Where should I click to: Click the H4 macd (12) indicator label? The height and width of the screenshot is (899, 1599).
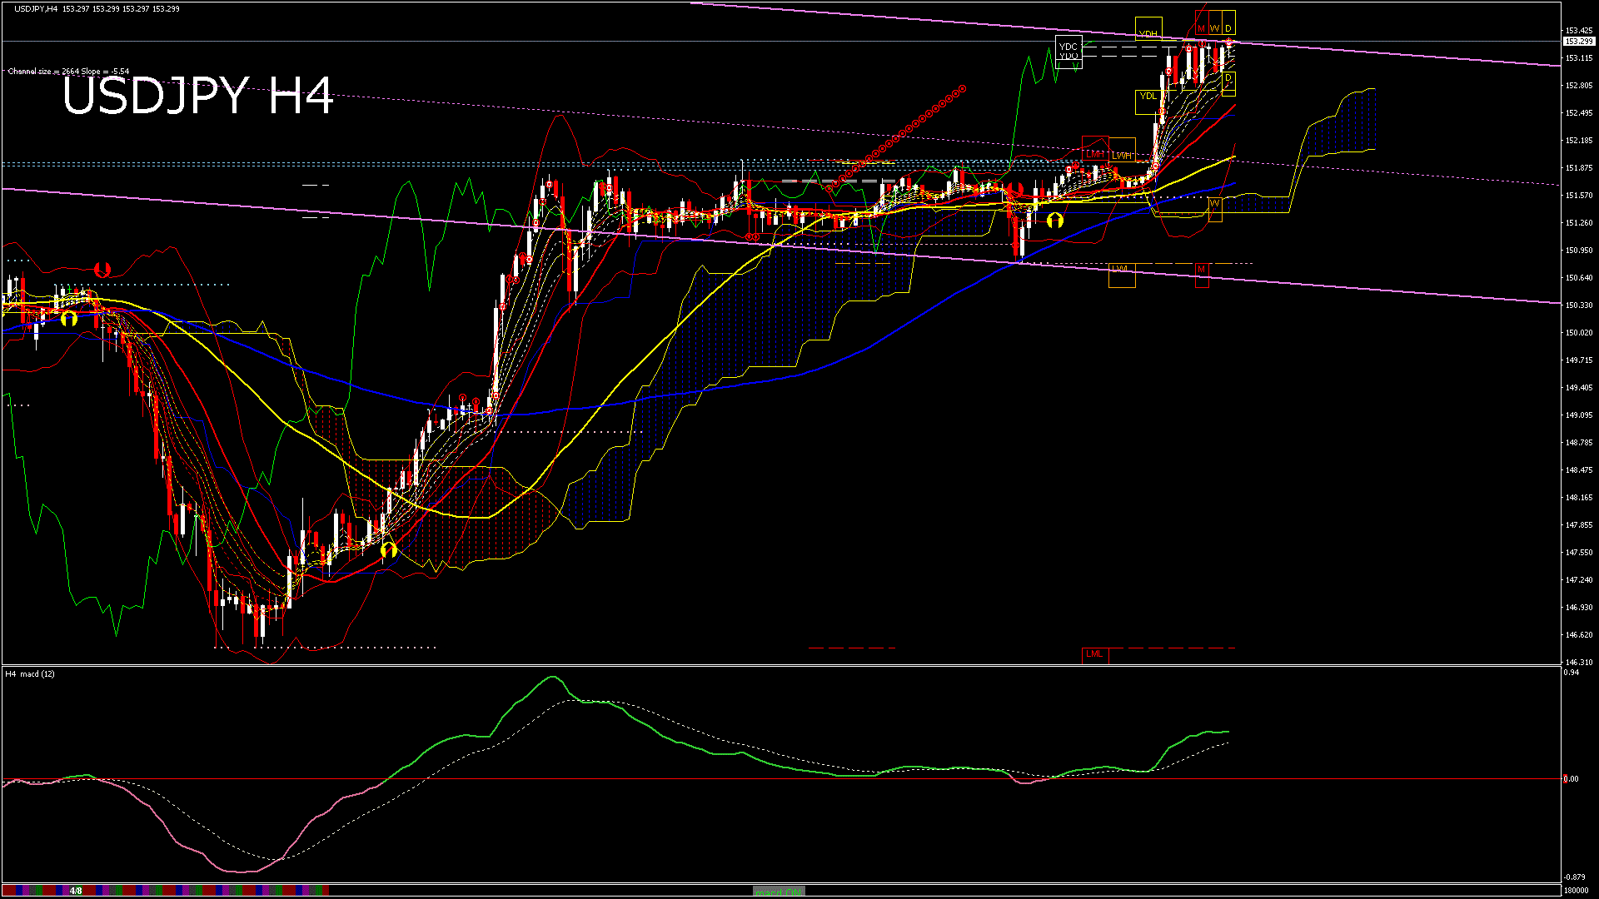(30, 673)
